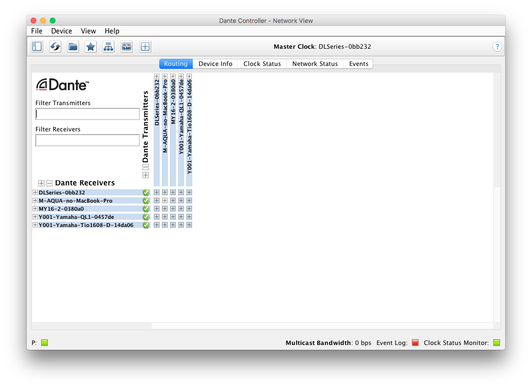Viewport: 532px width, 388px height.
Task: Click the Dante logo
Action: click(62, 85)
